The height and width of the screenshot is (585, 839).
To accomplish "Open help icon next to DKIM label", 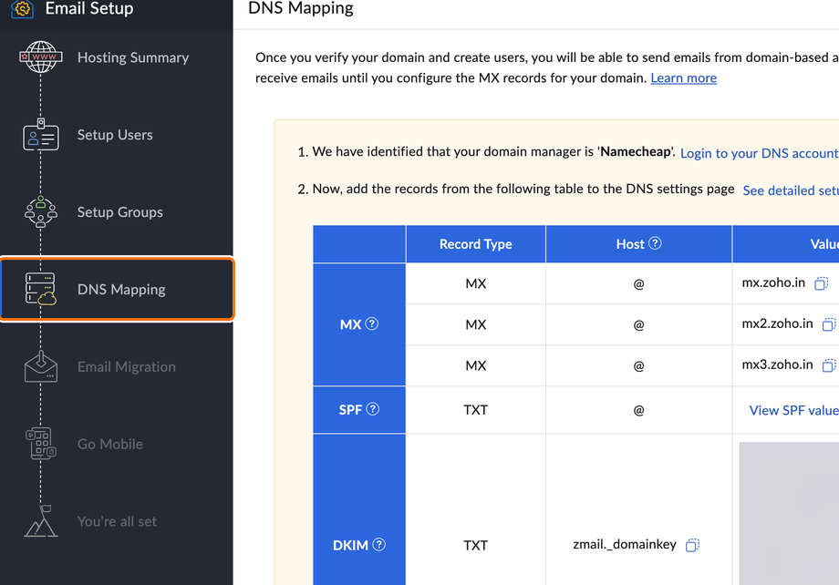I will (378, 544).
